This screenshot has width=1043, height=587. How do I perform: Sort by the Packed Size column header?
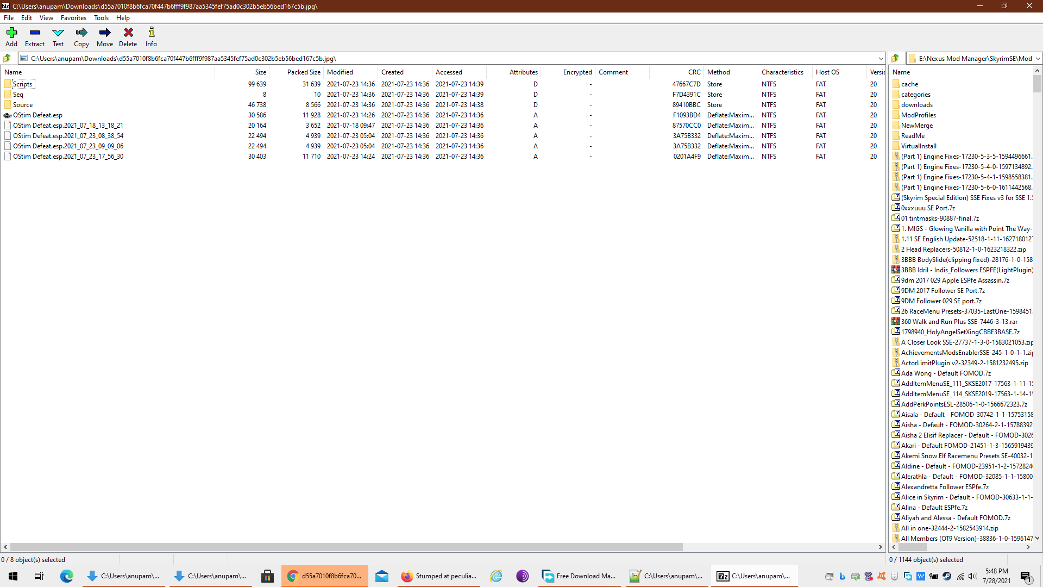click(x=296, y=72)
